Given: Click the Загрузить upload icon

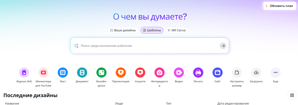Looking at the screenshot, I should pyautogui.click(x=256, y=72).
